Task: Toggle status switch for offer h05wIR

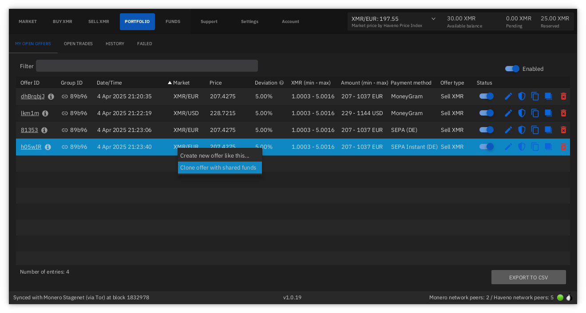Action: pyautogui.click(x=487, y=147)
